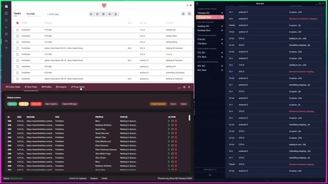This screenshot has height=184, width=328.
Task: Toggle the select-all checkbox in Tasks header
Action: (x=17, y=23)
